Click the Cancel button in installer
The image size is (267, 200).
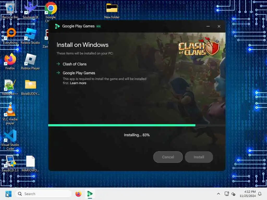click(x=168, y=157)
